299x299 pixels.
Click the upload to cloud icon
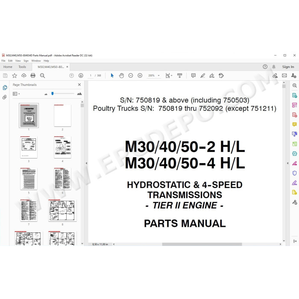23,76
